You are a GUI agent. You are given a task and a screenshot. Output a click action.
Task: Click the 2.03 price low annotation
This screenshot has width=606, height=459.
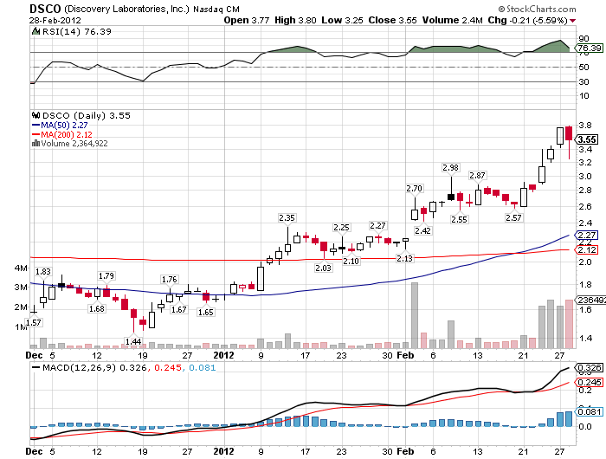(323, 268)
